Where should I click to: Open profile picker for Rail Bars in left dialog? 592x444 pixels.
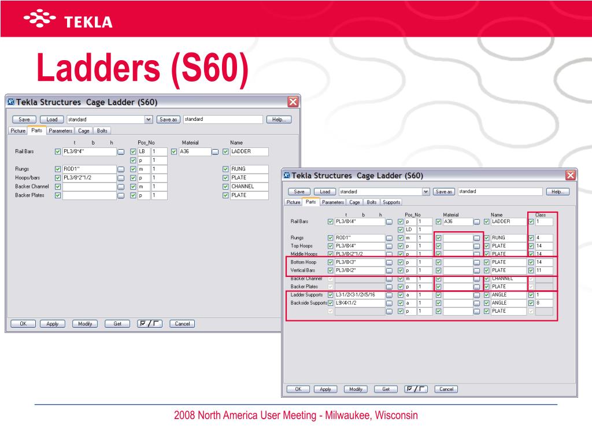(121, 152)
